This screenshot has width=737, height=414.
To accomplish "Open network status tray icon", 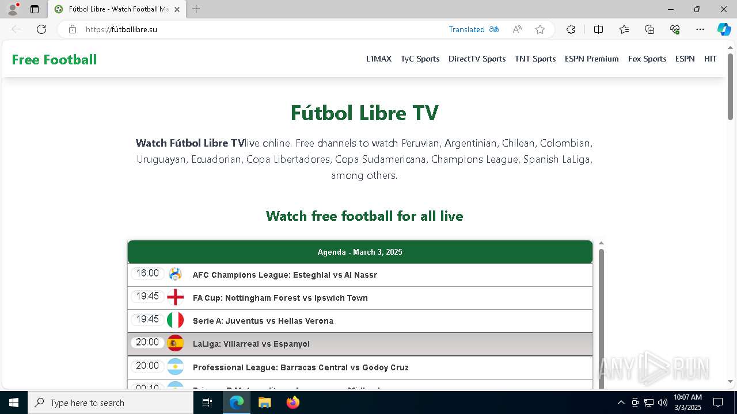I will tap(649, 402).
